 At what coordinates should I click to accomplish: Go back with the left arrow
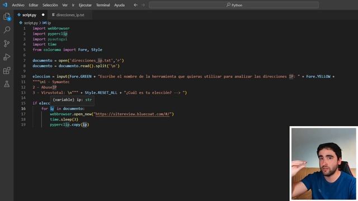(x=135, y=5)
